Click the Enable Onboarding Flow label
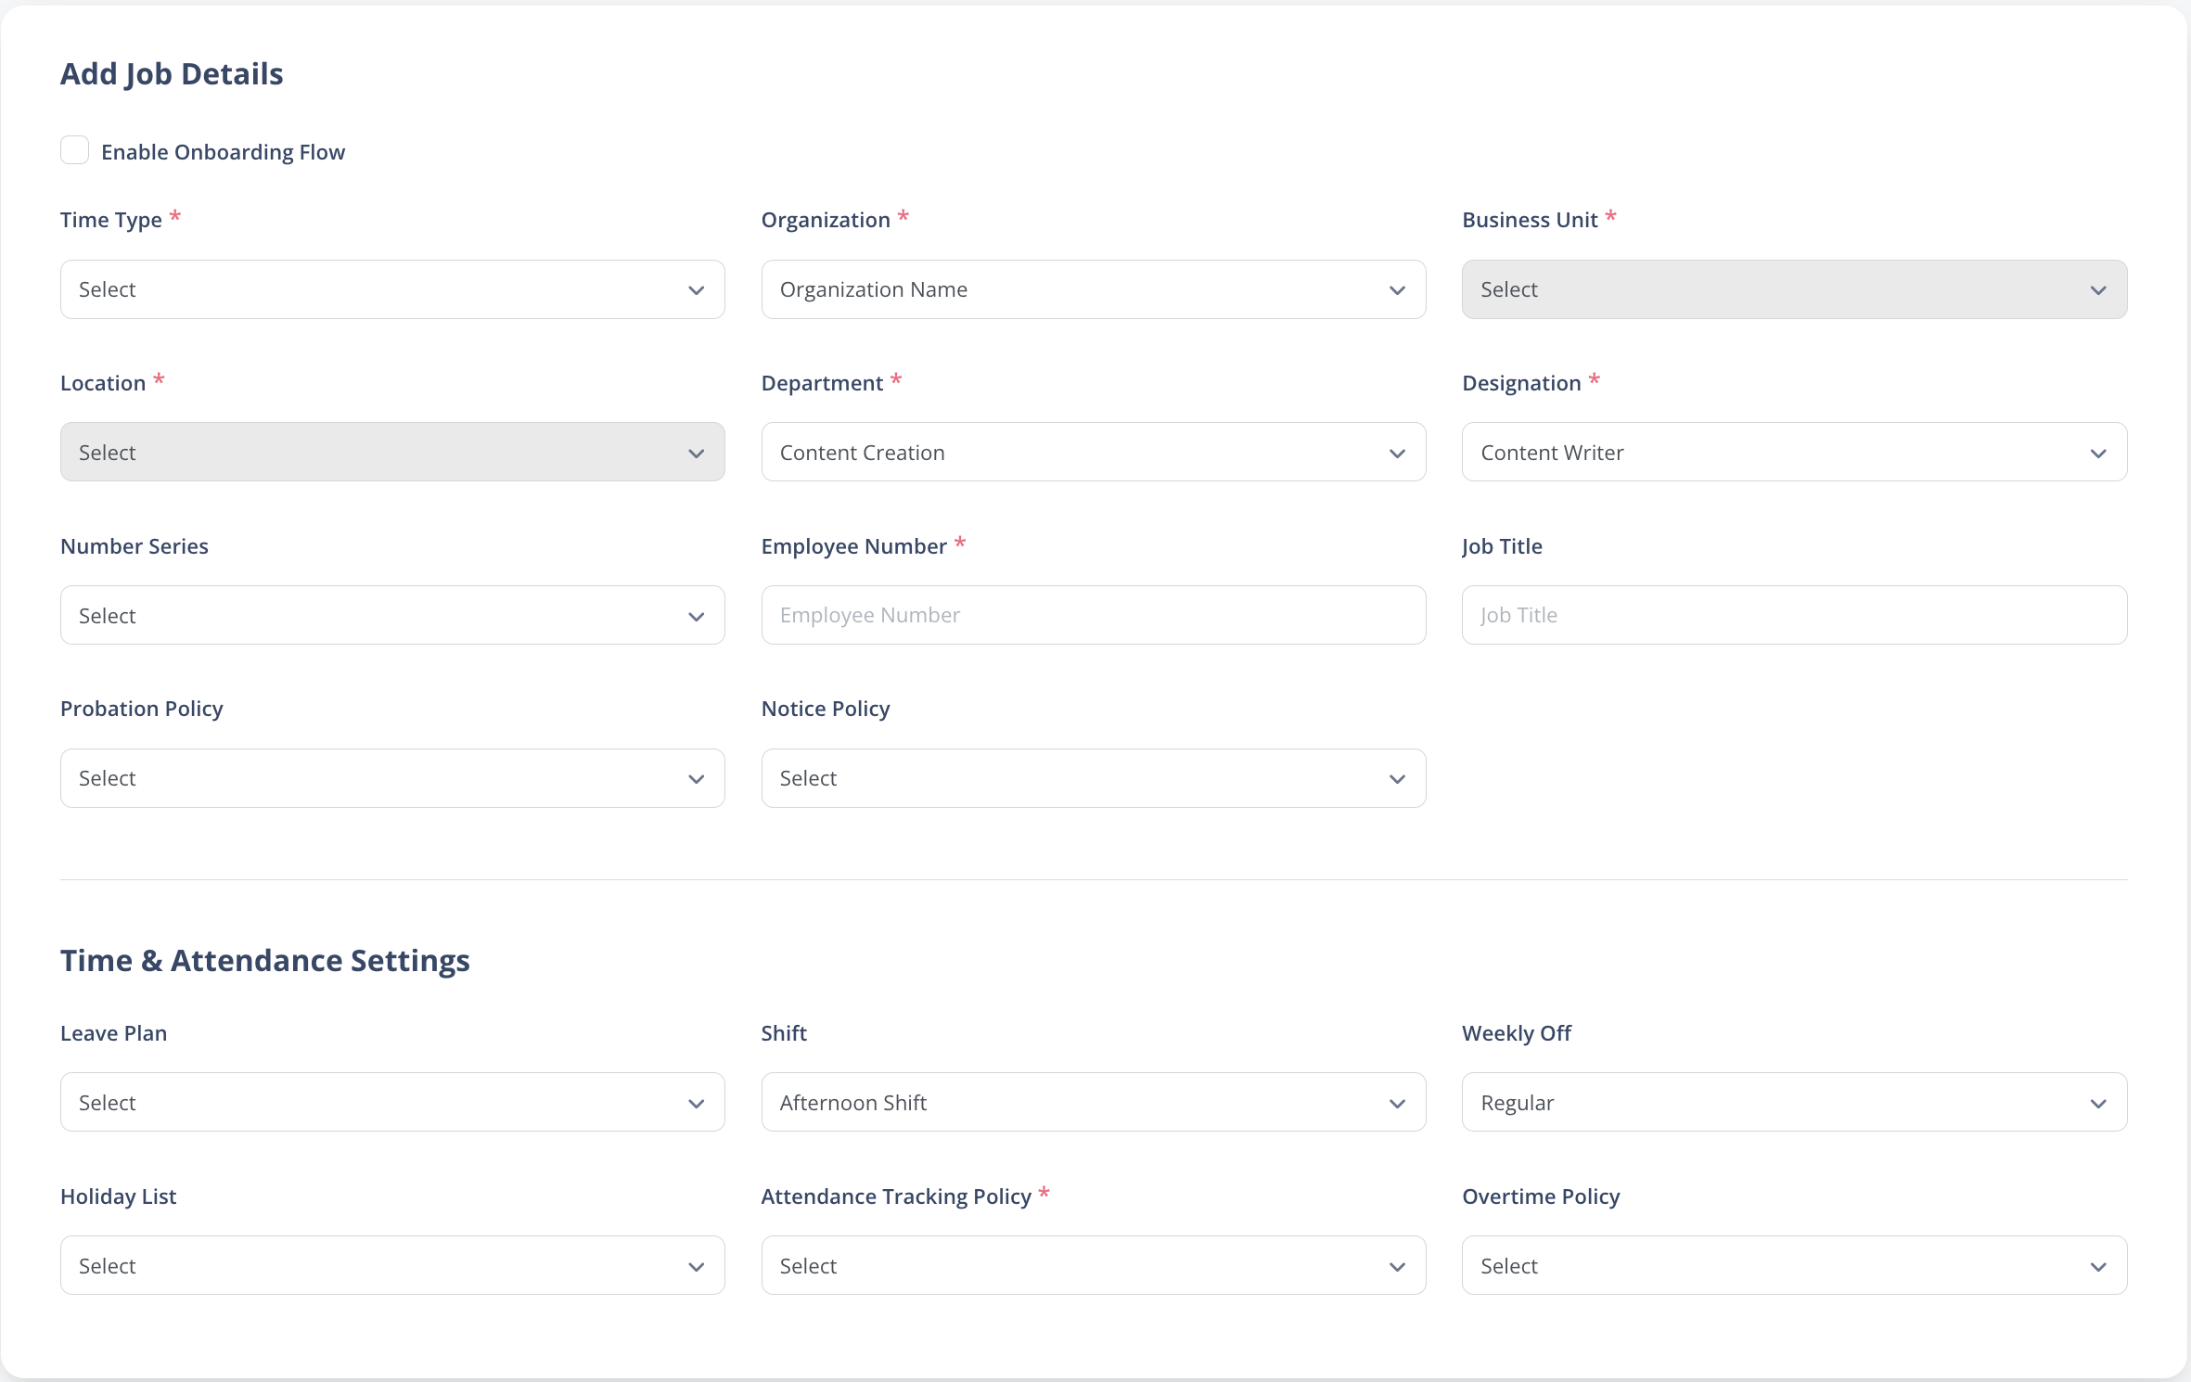 coord(223,152)
